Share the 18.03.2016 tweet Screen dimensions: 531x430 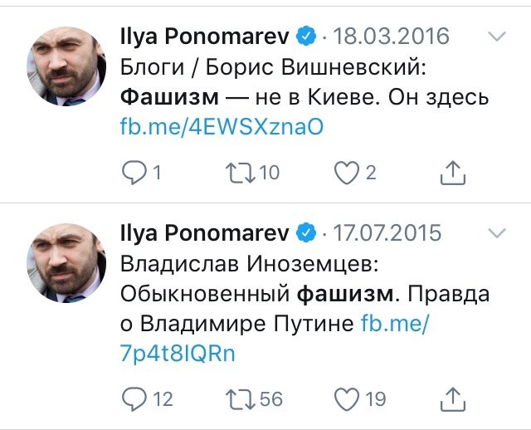tap(453, 173)
